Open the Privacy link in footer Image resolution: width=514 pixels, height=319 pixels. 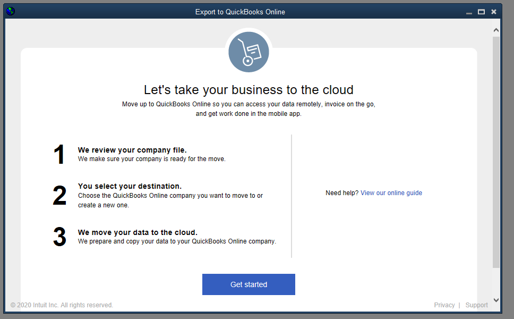(444, 305)
